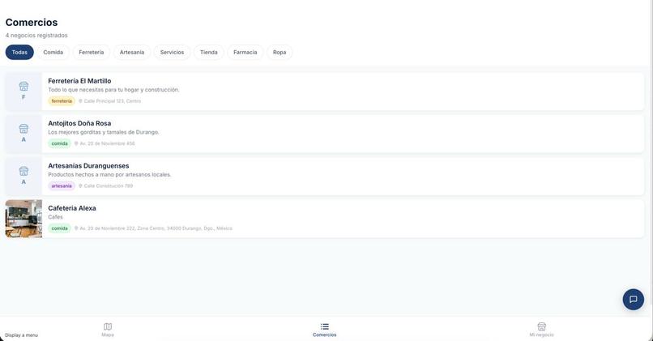Open Artesanías Duranguenses business title
Viewport: 653px width, 341px height.
[x=88, y=166]
